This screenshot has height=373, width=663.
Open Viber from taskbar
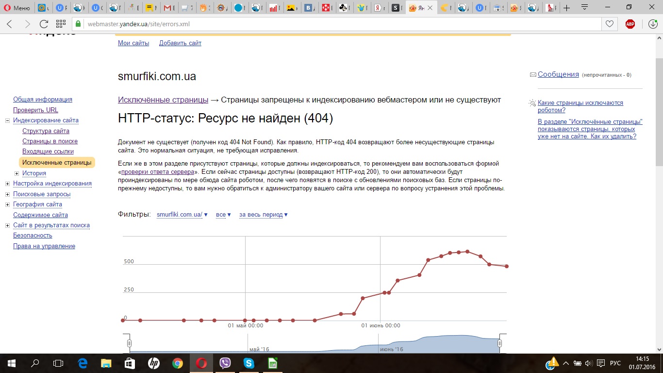(225, 363)
